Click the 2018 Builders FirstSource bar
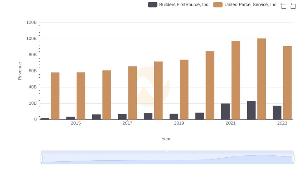 [x=148, y=117]
